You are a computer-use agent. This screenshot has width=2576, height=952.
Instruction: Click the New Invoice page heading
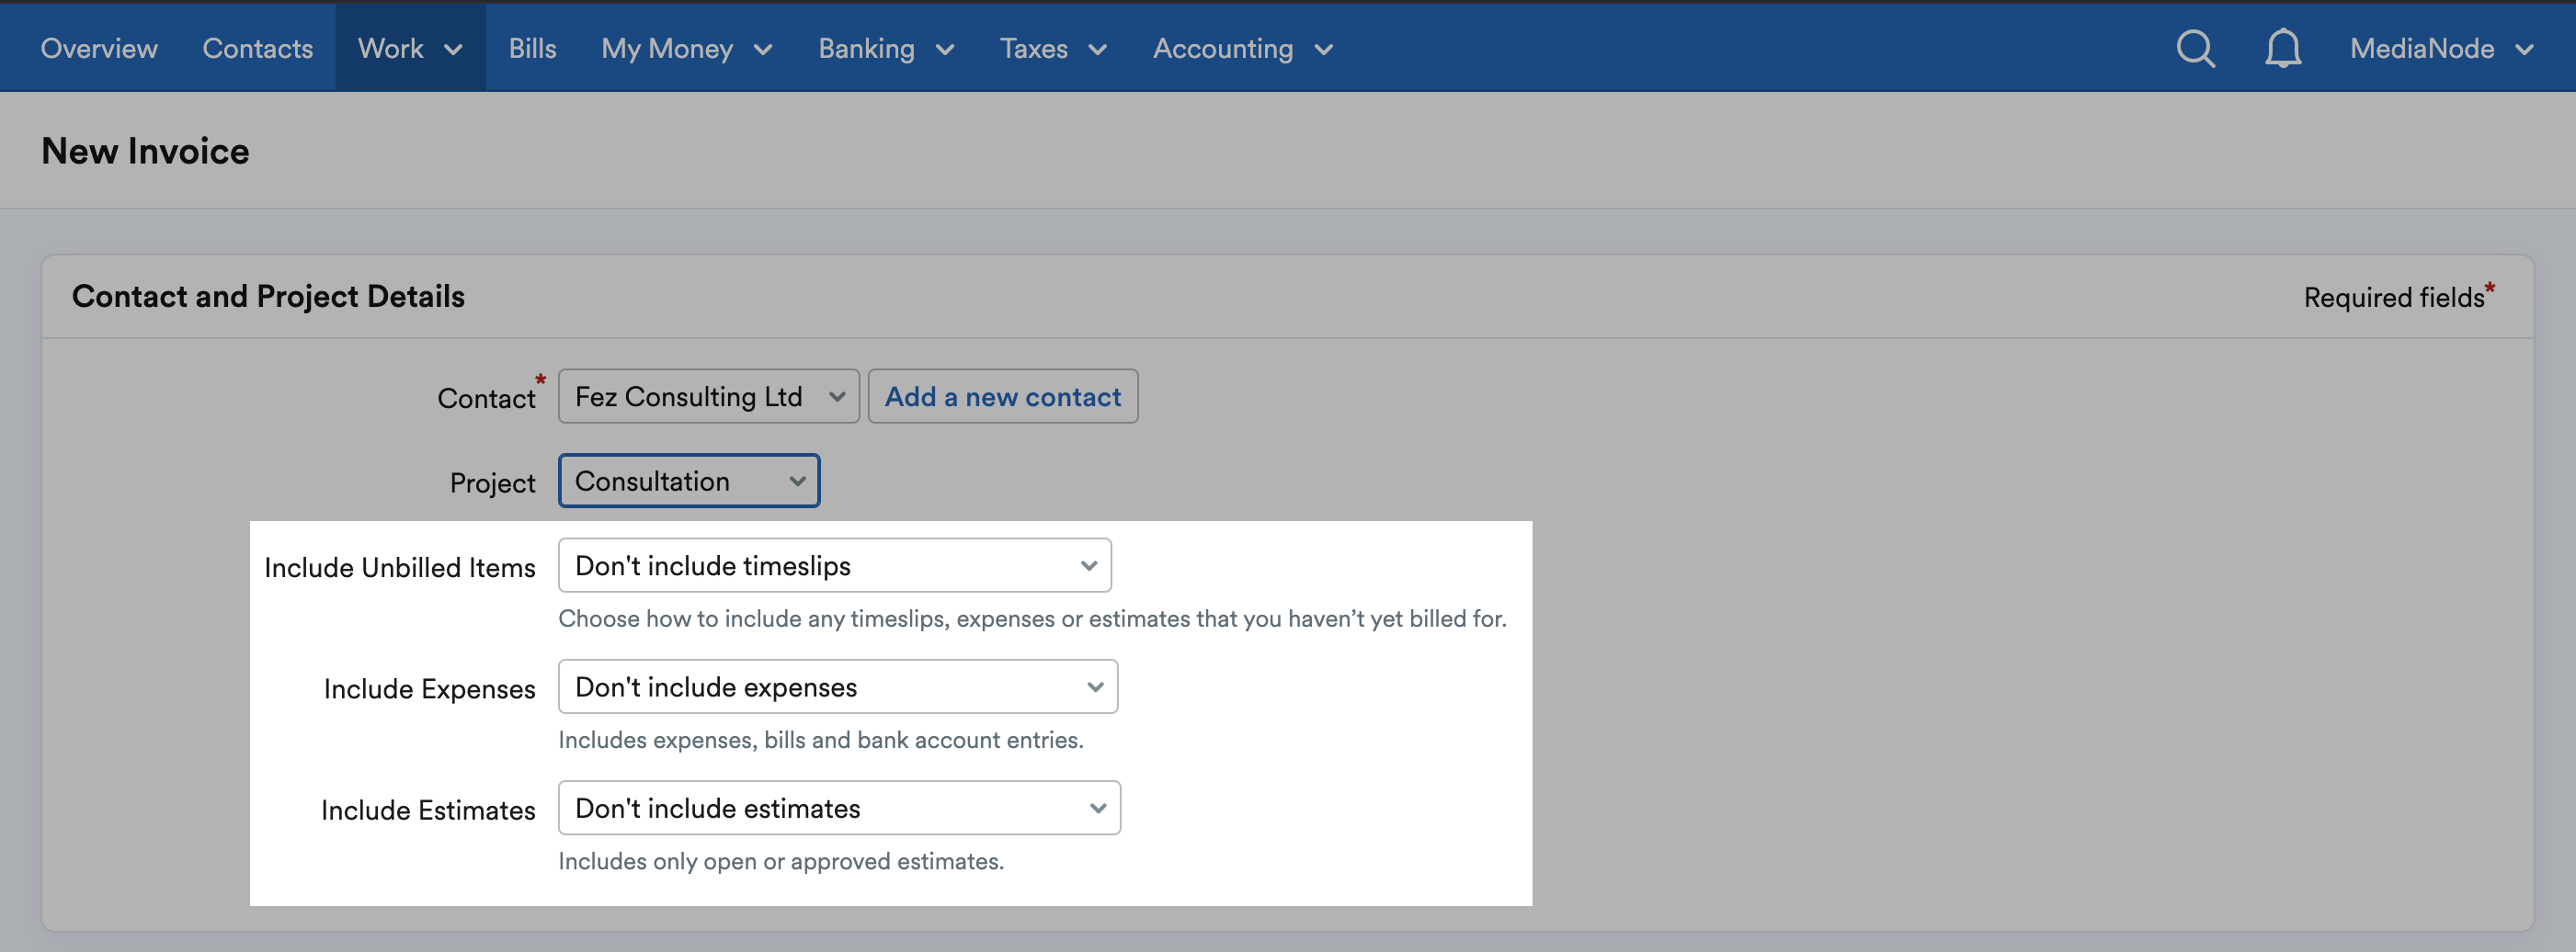tap(145, 150)
